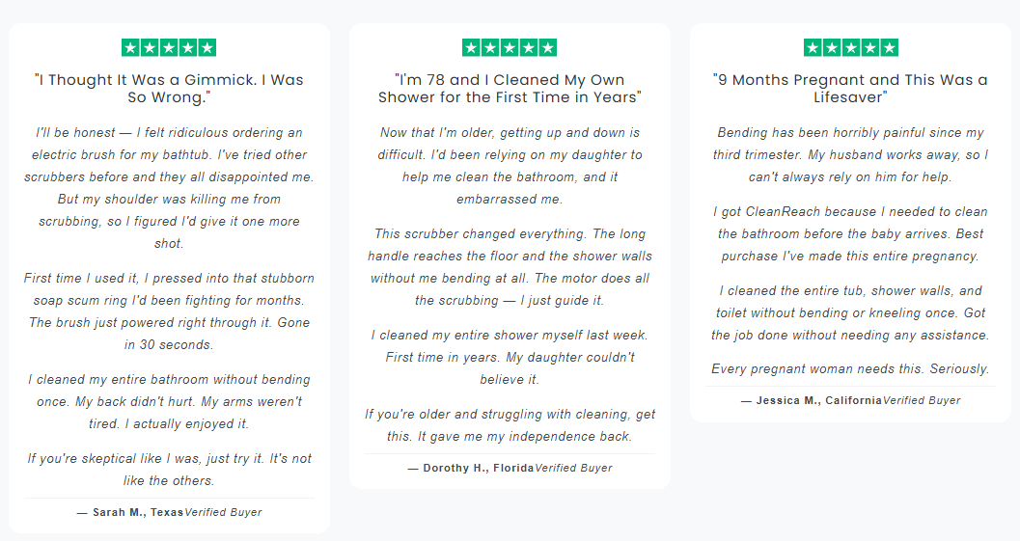
Task: Click Verified Buyer label beside Dorothy H.
Action: pos(573,468)
